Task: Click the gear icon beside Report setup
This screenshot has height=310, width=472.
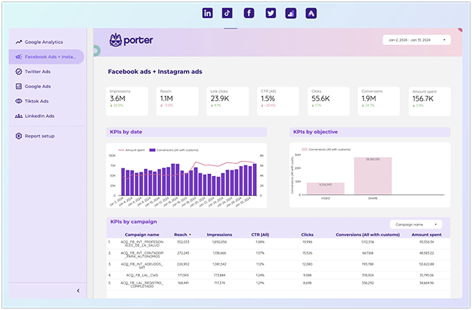Action: click(x=19, y=136)
